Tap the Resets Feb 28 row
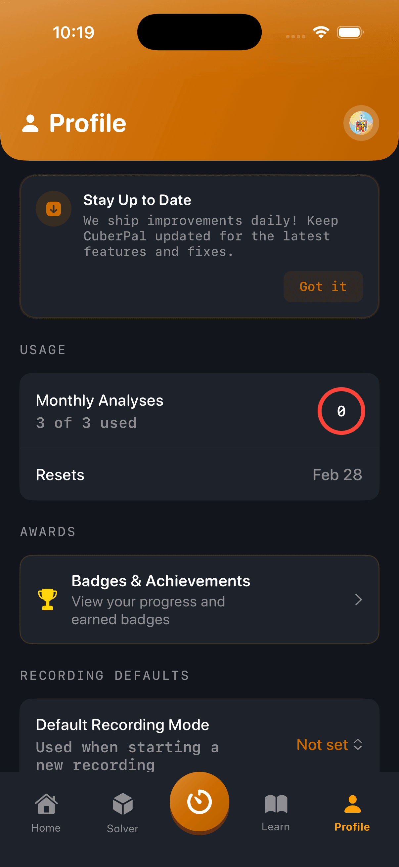The height and width of the screenshot is (867, 399). tap(199, 475)
